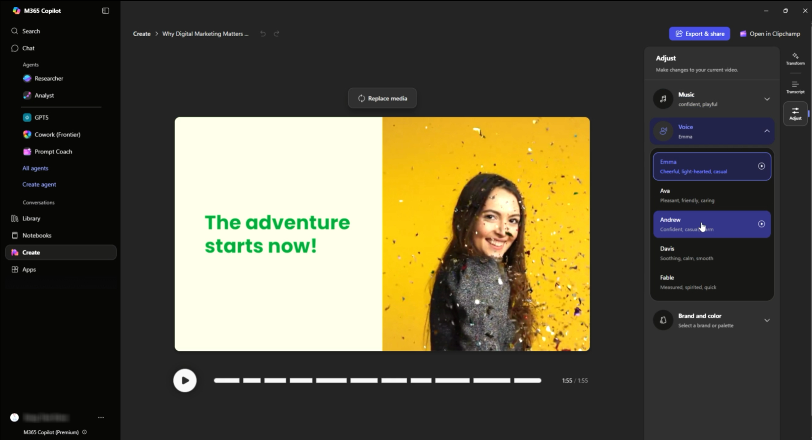Play the video with the play button
The image size is (812, 440).
point(185,380)
